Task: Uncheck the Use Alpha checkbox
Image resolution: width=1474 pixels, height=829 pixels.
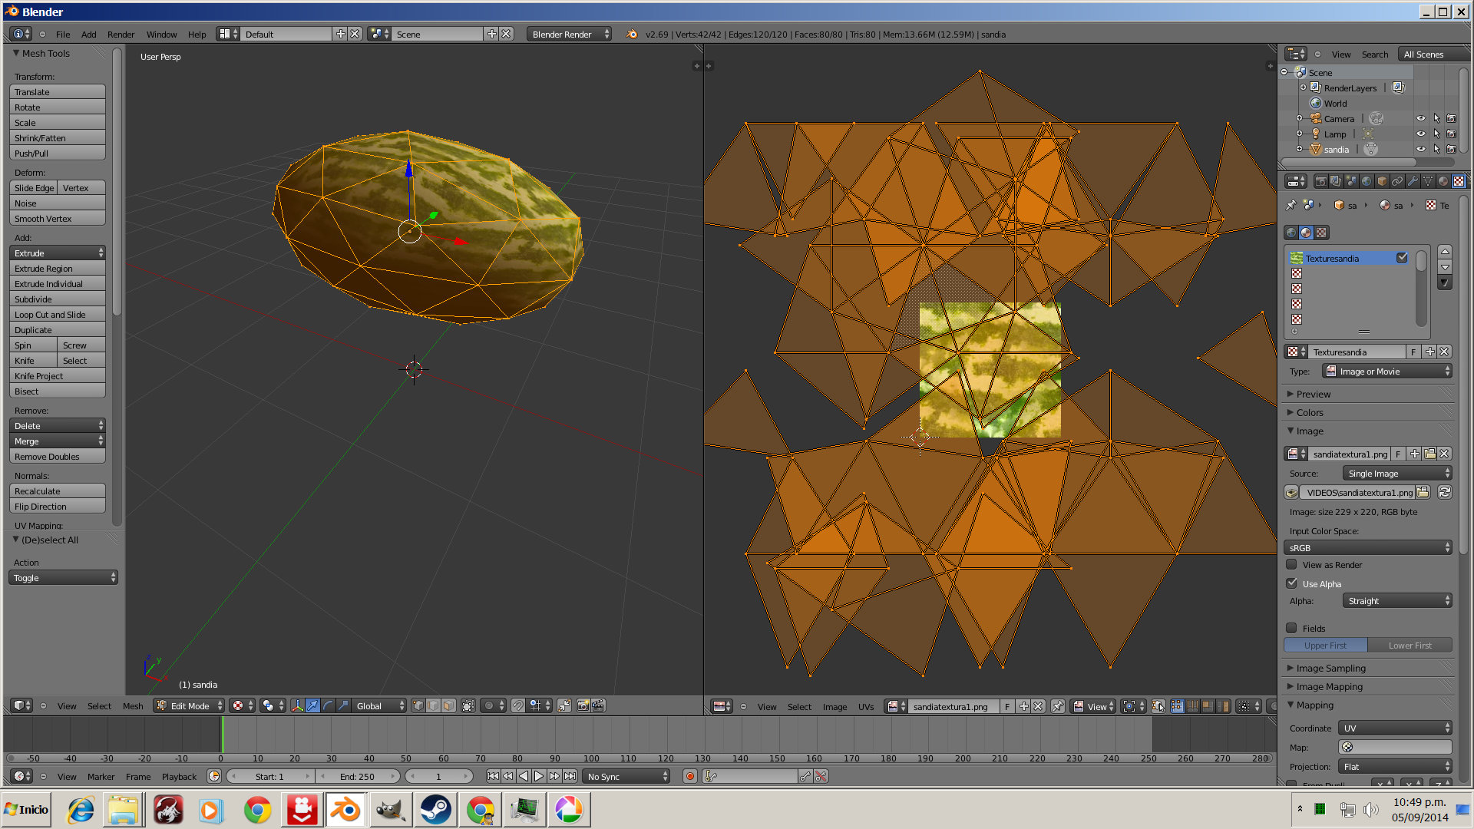Action: [1292, 583]
